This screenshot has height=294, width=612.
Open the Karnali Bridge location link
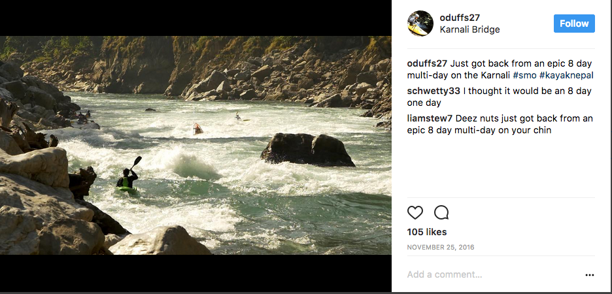tap(469, 29)
